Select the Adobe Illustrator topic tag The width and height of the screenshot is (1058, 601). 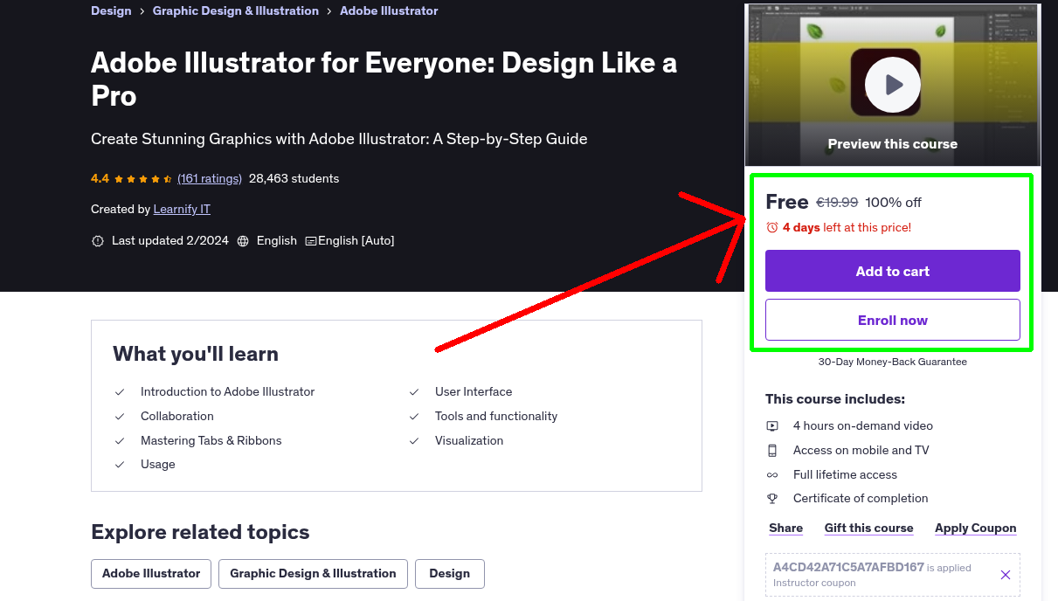(151, 574)
